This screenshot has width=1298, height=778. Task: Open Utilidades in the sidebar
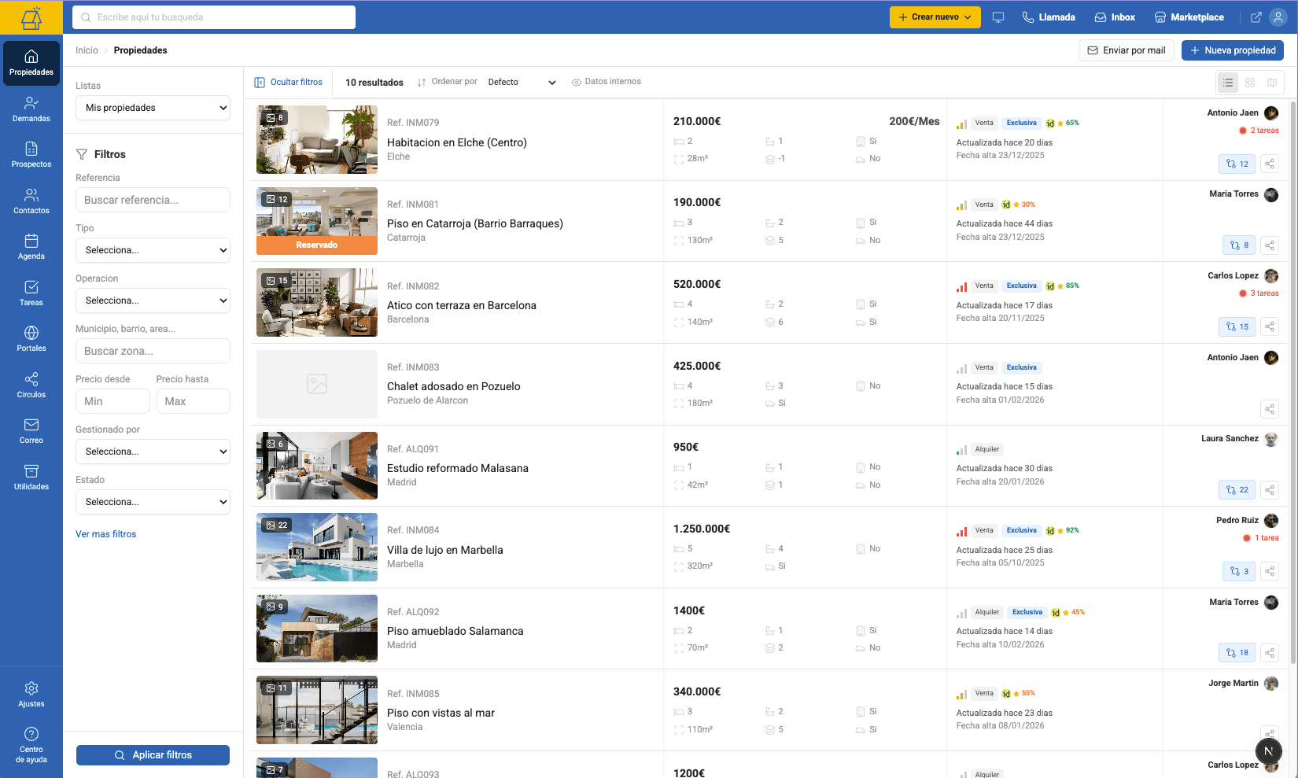tap(31, 477)
